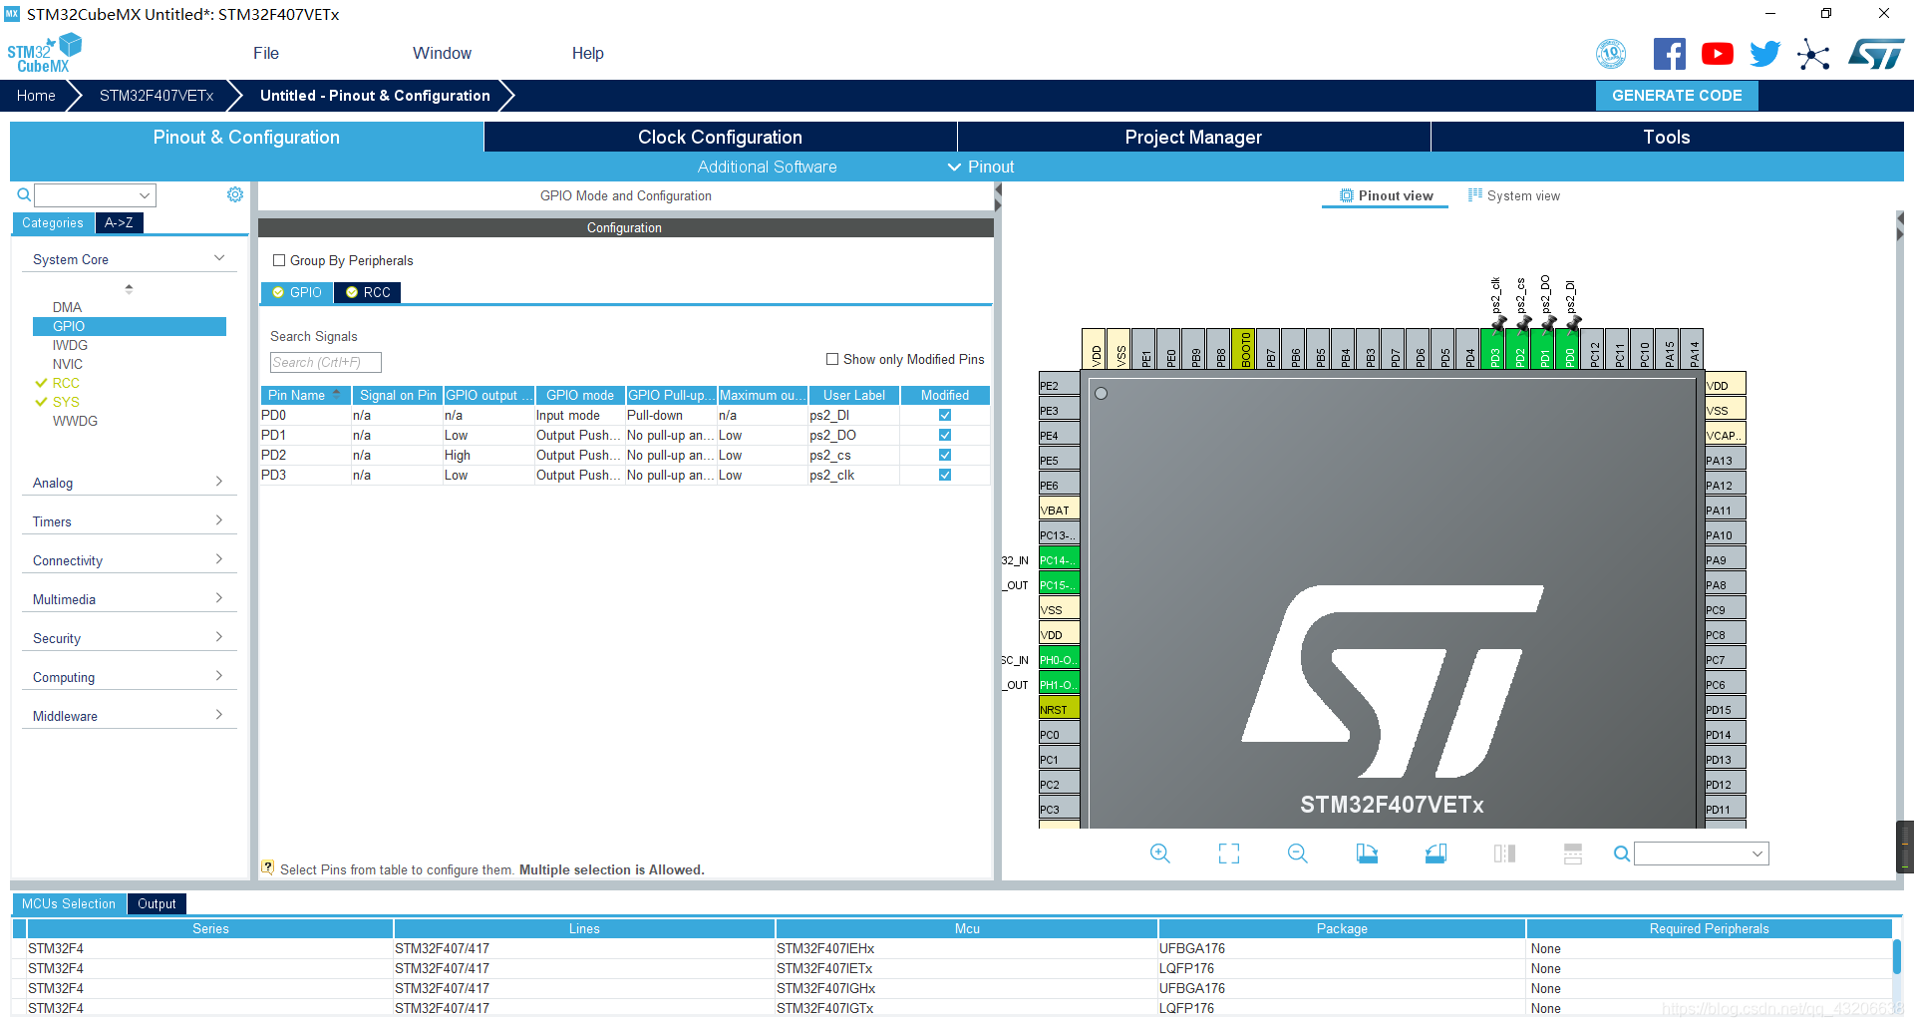The image size is (1914, 1027).
Task: Click the category search magnifier icon
Action: [x=24, y=195]
